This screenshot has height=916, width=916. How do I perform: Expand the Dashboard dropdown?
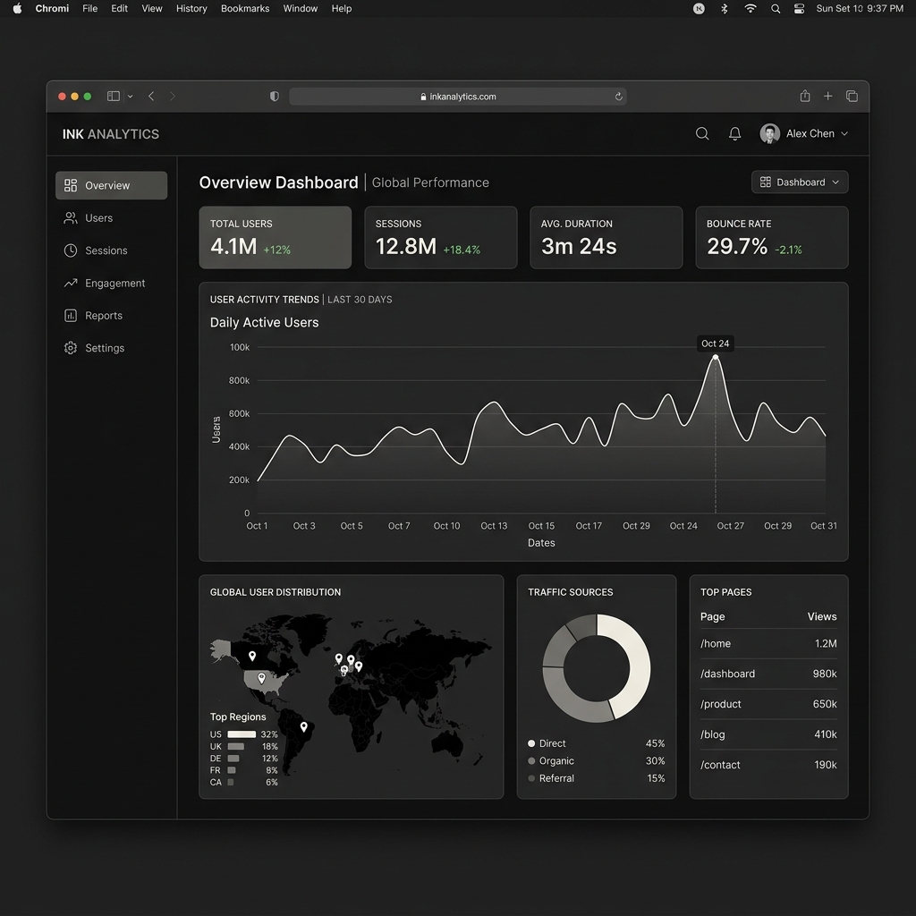coord(800,182)
